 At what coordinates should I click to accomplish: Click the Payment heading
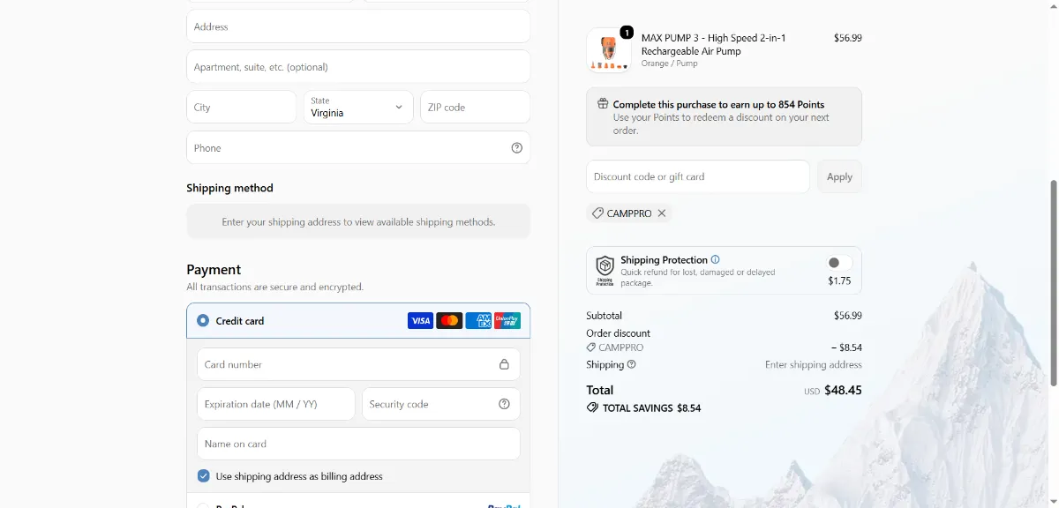(214, 270)
